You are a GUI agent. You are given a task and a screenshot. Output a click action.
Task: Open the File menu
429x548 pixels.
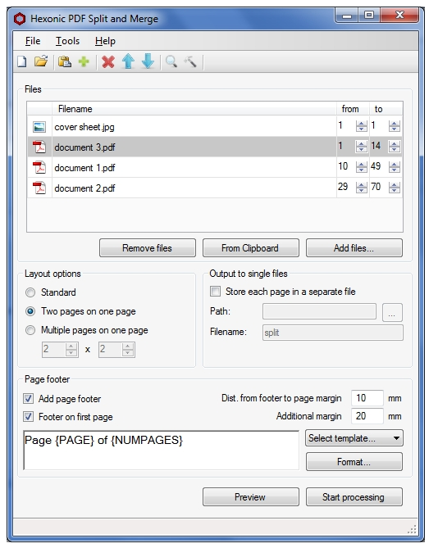(33, 41)
